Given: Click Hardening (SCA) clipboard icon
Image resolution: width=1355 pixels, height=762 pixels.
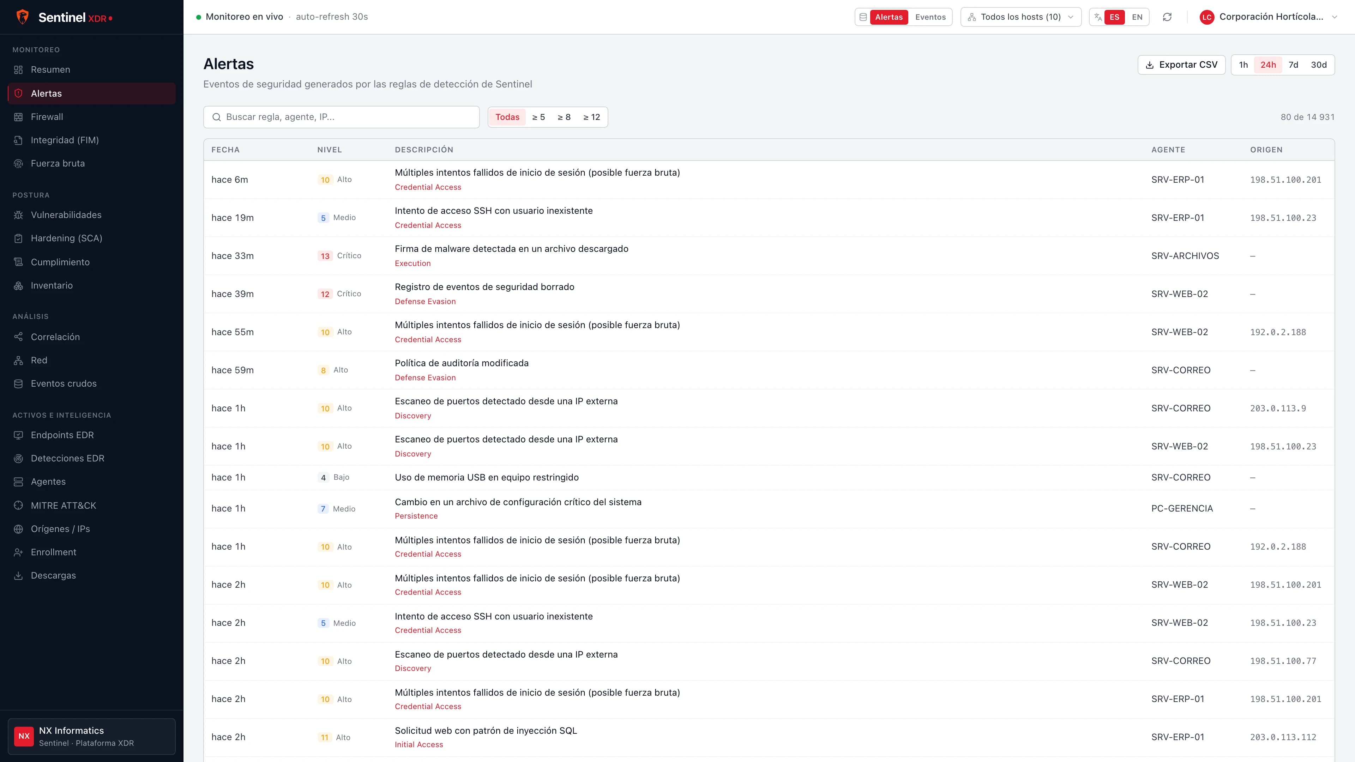Looking at the screenshot, I should [18, 238].
